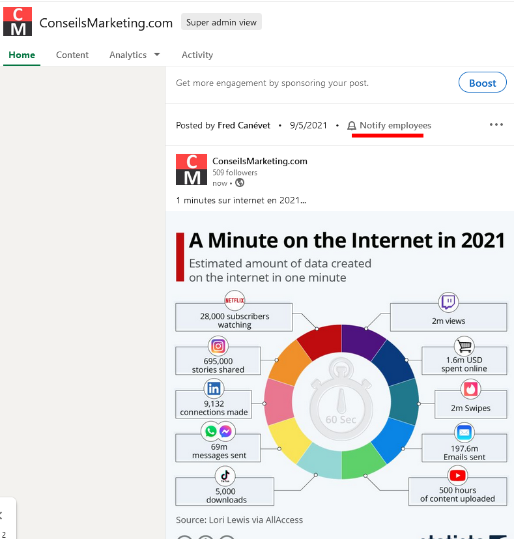Click the 5,000 downloads box
Viewport: 514px width, 539px height.
click(x=225, y=491)
